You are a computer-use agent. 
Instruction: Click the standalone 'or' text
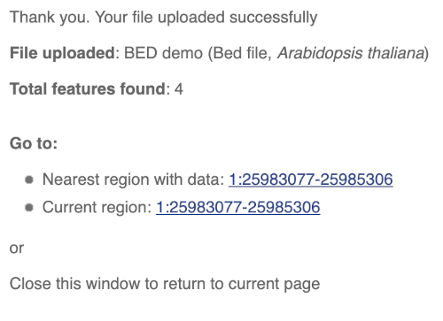coord(17,248)
